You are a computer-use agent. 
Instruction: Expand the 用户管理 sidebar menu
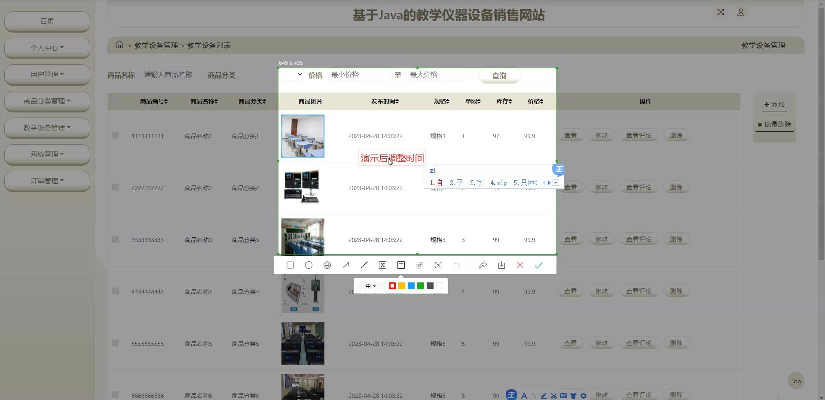pos(47,74)
